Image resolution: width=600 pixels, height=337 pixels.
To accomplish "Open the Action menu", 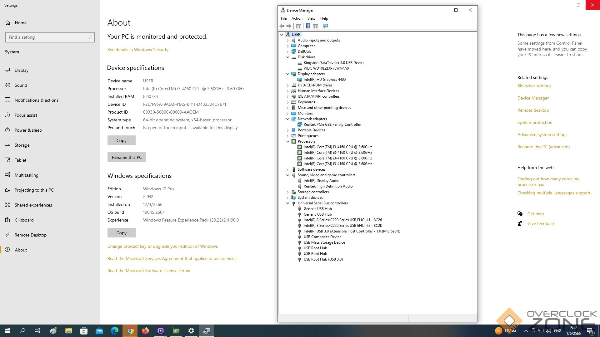I will [x=297, y=18].
